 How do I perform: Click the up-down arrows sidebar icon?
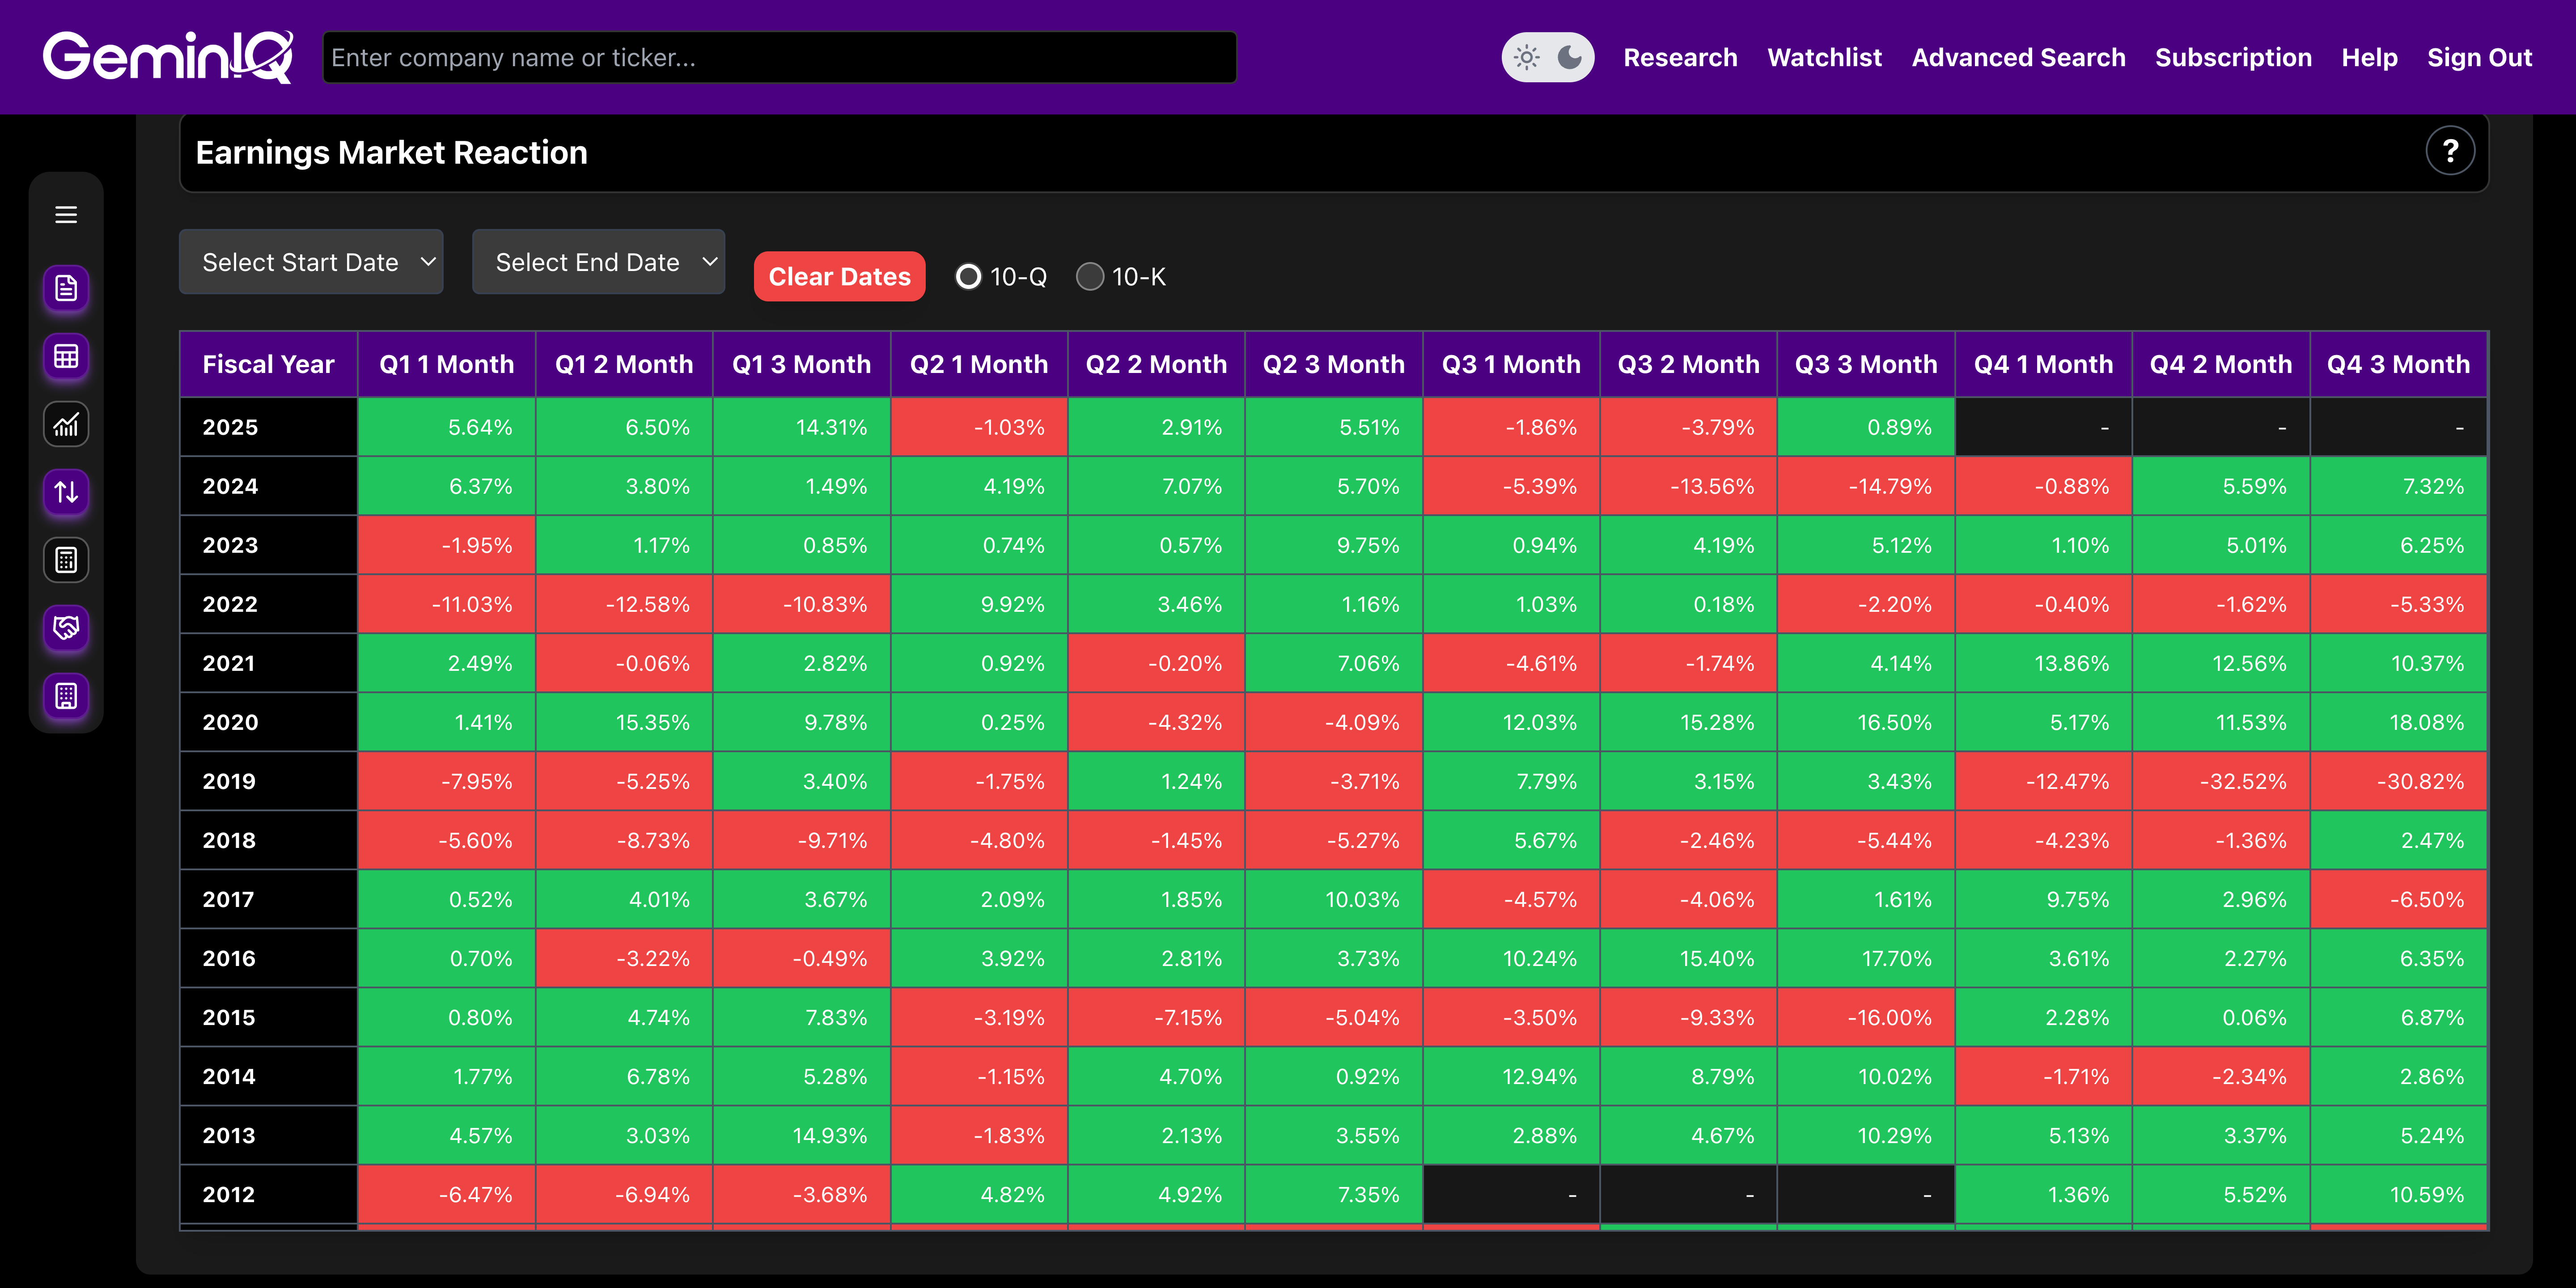click(66, 492)
